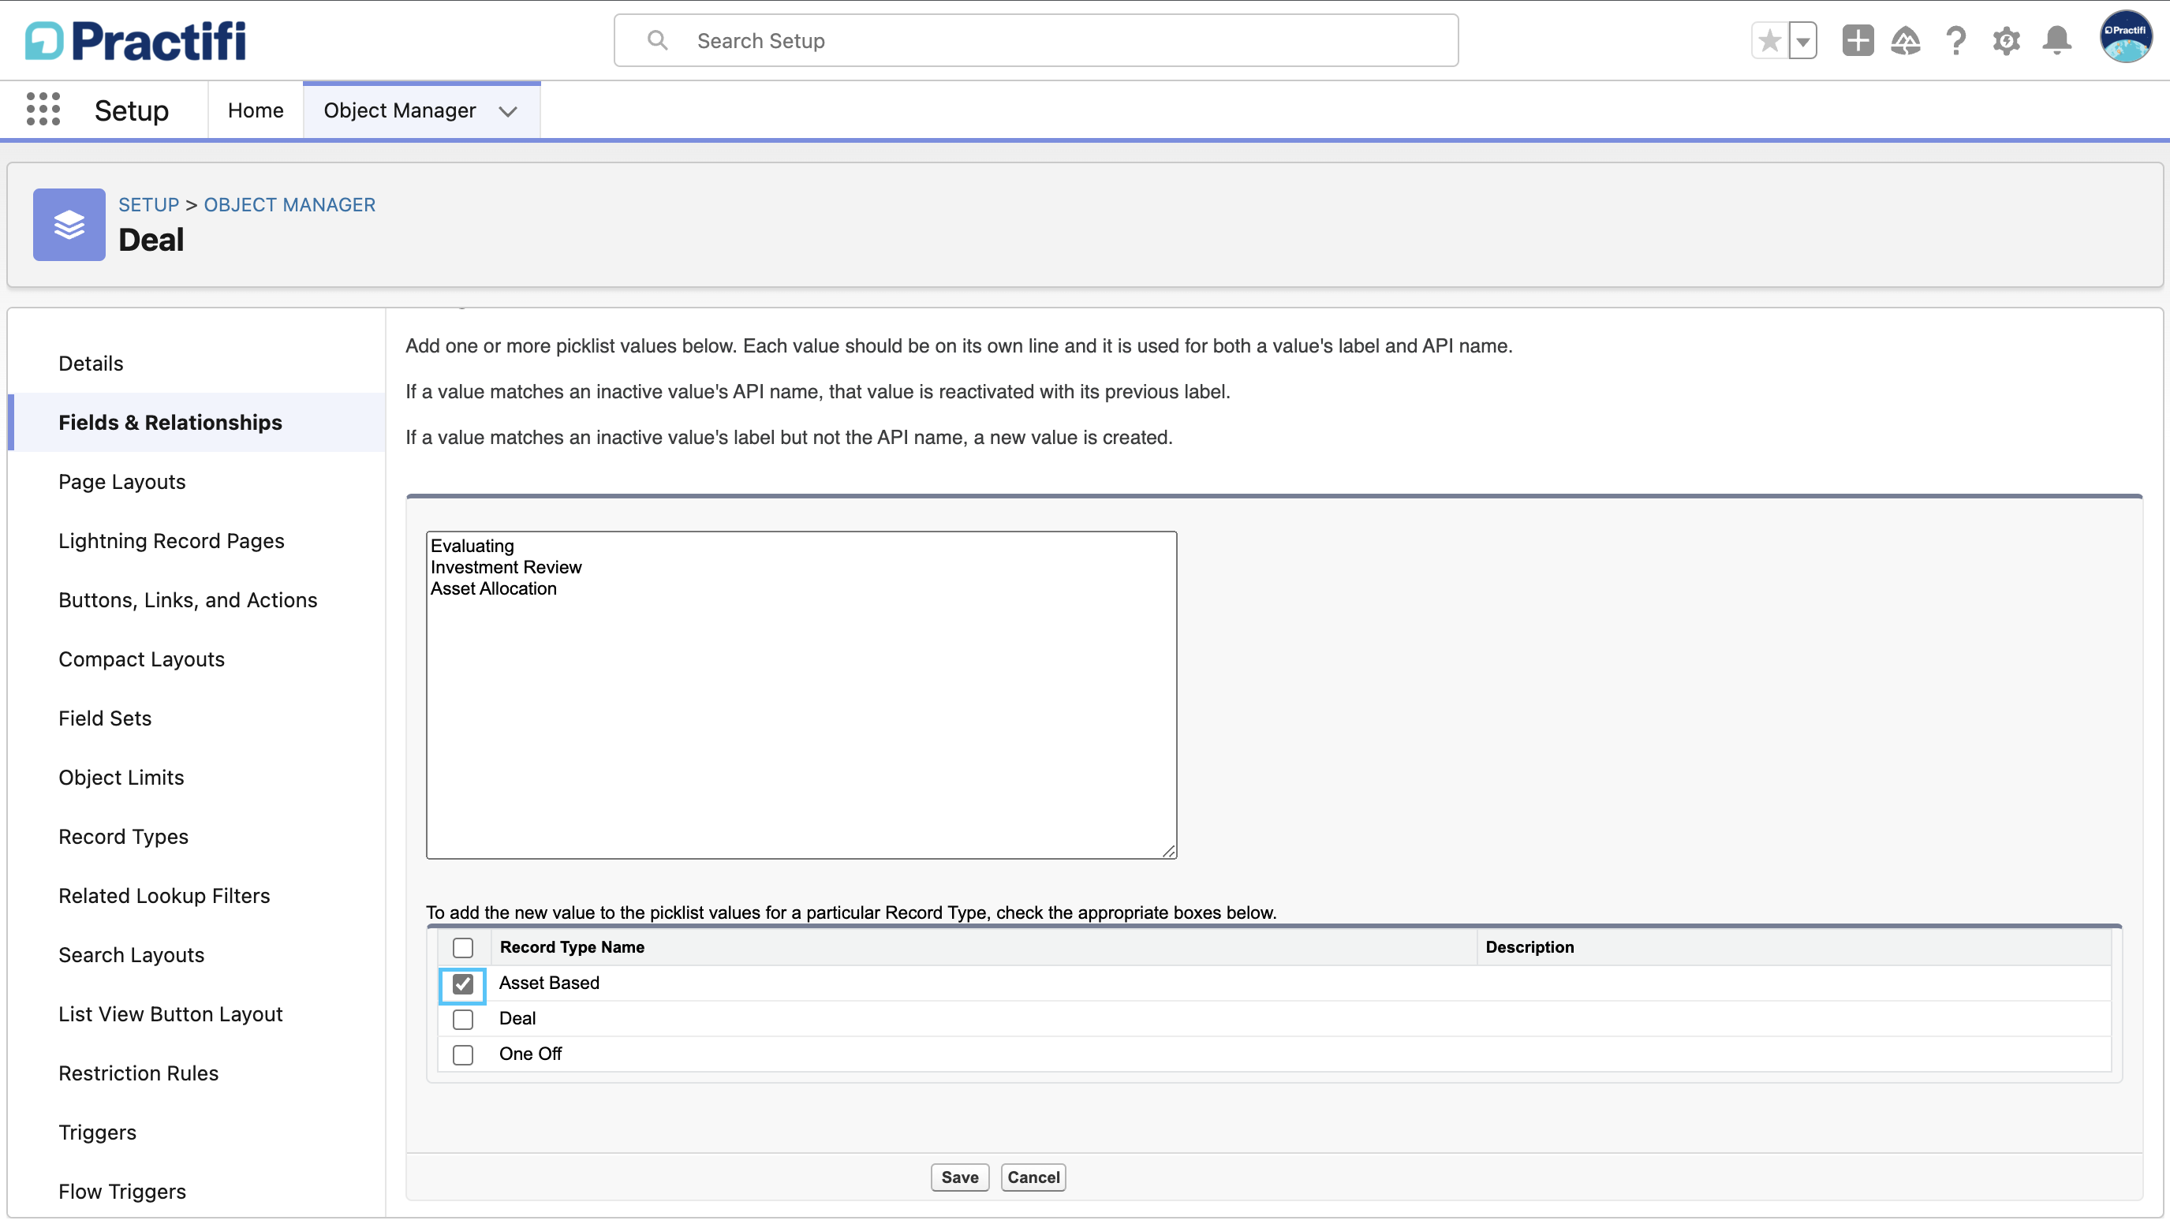Open Page Layouts in the sidebar

pos(122,482)
